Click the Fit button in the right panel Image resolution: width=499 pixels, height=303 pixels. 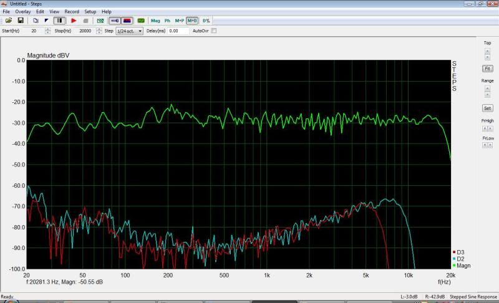487,69
